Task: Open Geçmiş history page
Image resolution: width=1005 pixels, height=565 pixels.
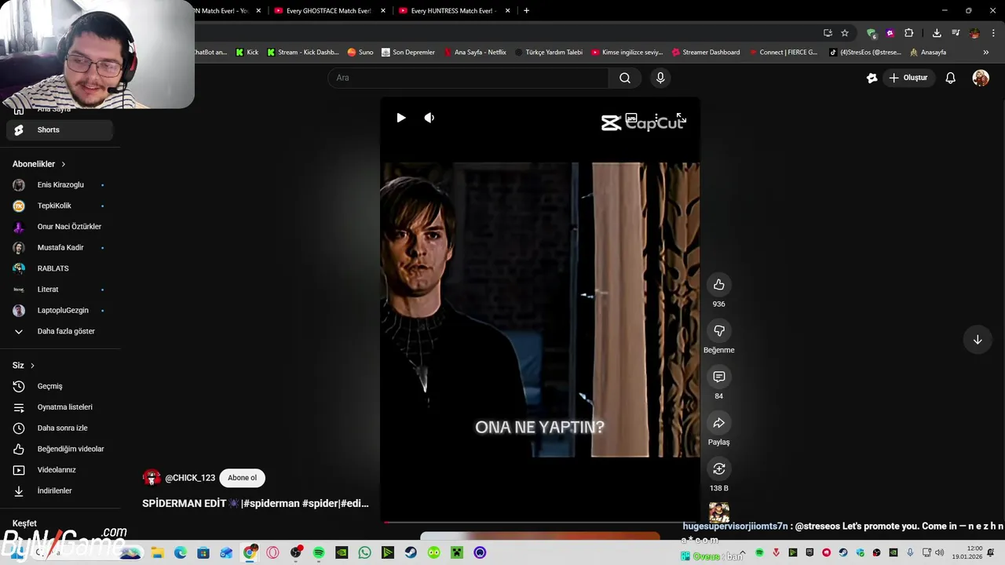Action: (60, 386)
